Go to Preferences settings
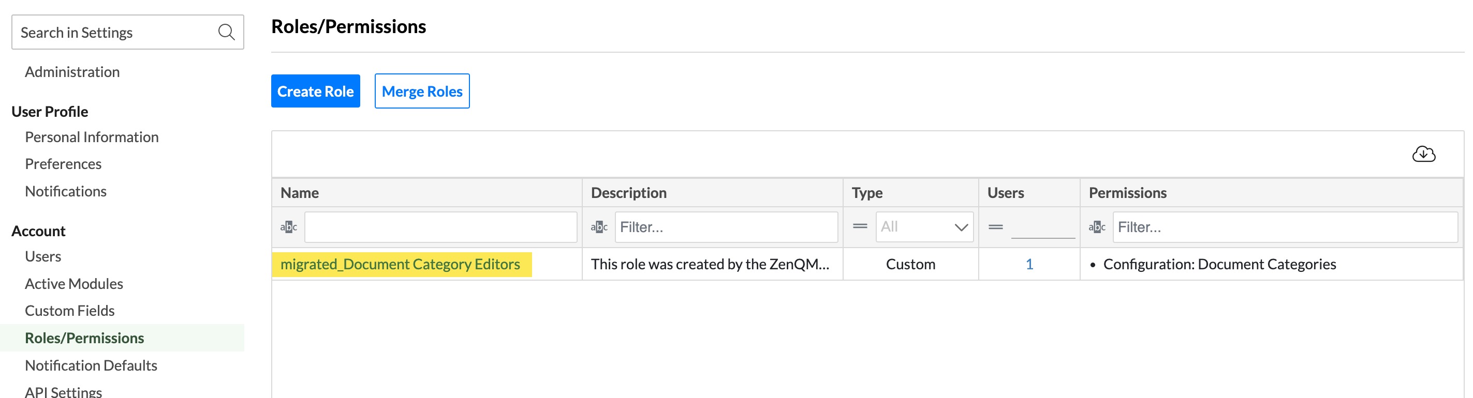Image resolution: width=1473 pixels, height=398 pixels. pos(63,163)
